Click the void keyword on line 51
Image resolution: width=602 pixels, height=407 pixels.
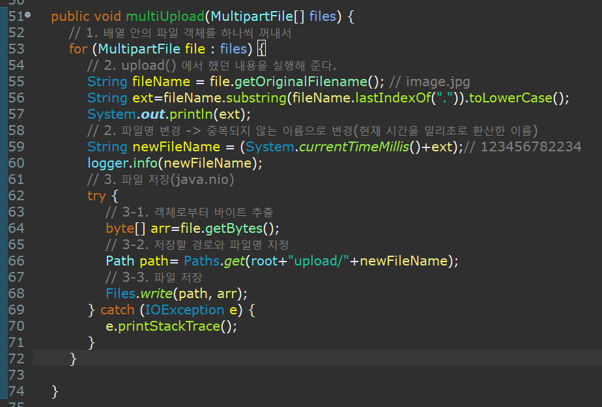107,16
